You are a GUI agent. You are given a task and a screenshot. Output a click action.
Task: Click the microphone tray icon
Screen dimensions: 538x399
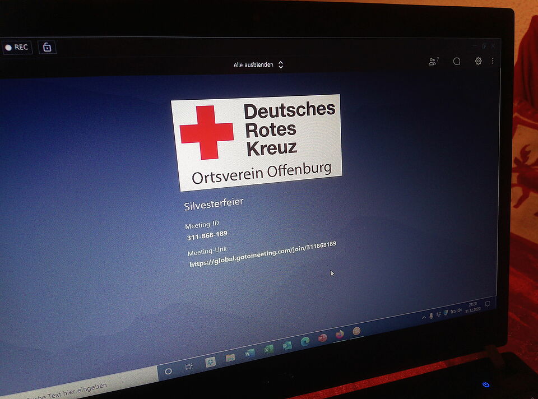(x=432, y=316)
